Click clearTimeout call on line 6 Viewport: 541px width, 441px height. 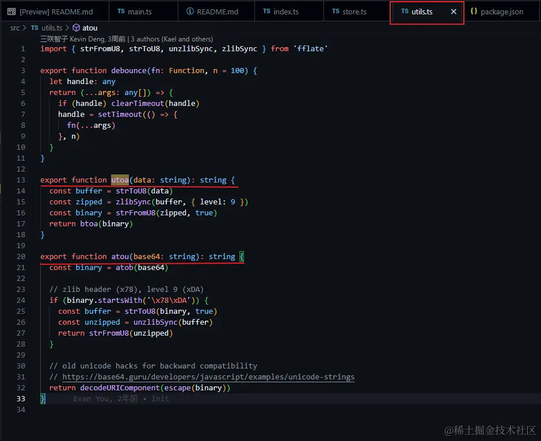138,103
